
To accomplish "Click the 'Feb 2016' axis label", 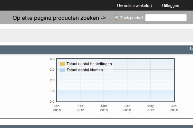I will 80,108.
